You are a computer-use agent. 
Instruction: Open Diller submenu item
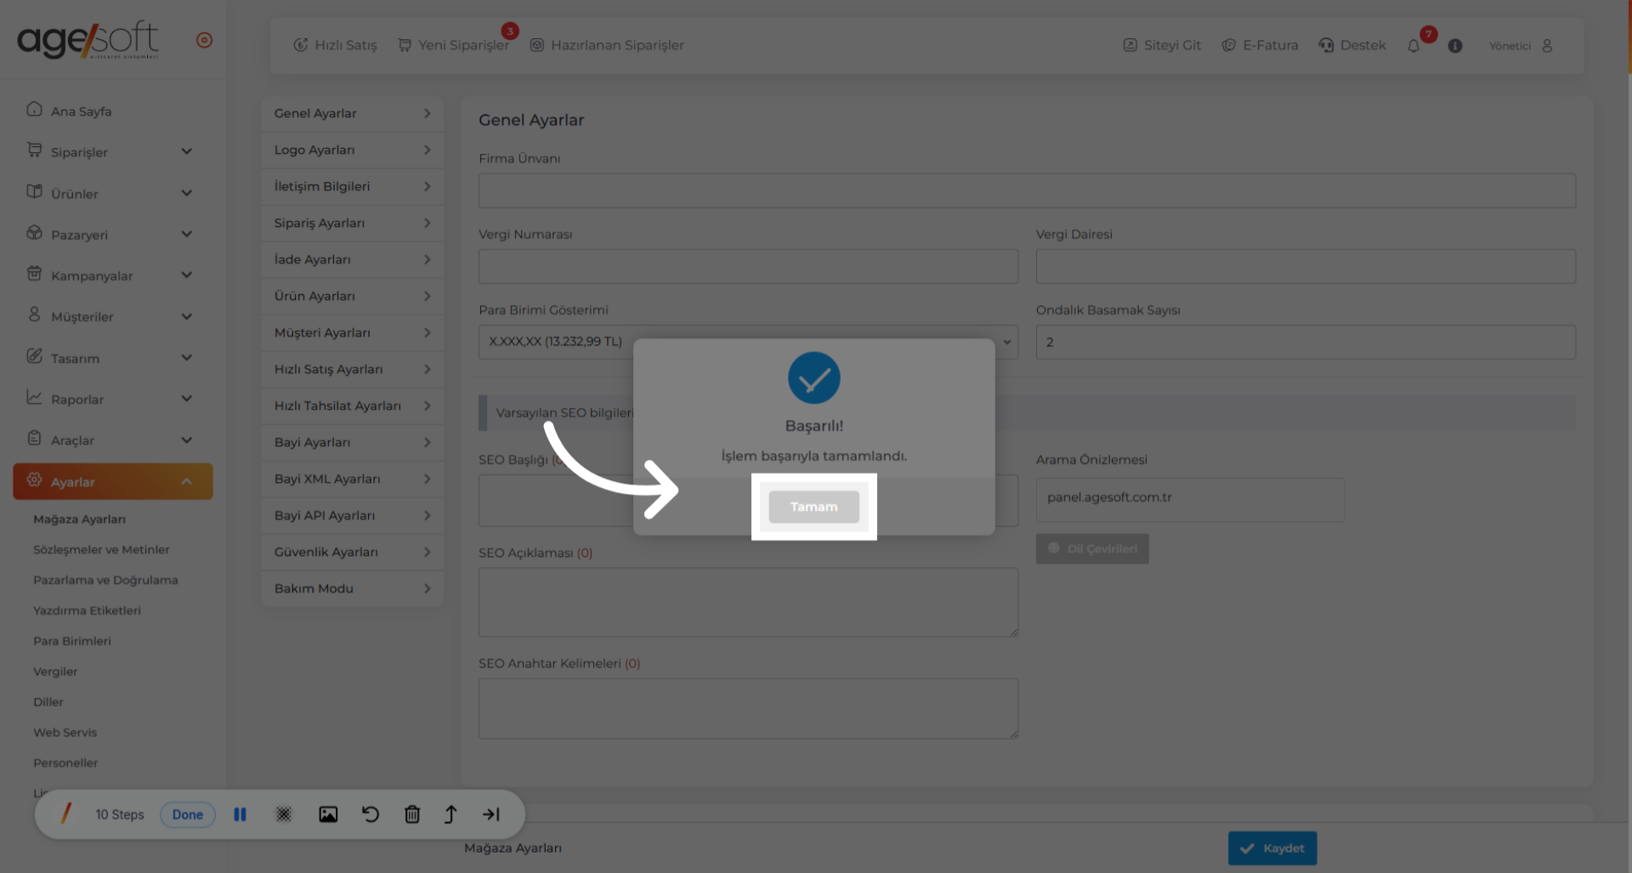click(x=48, y=702)
